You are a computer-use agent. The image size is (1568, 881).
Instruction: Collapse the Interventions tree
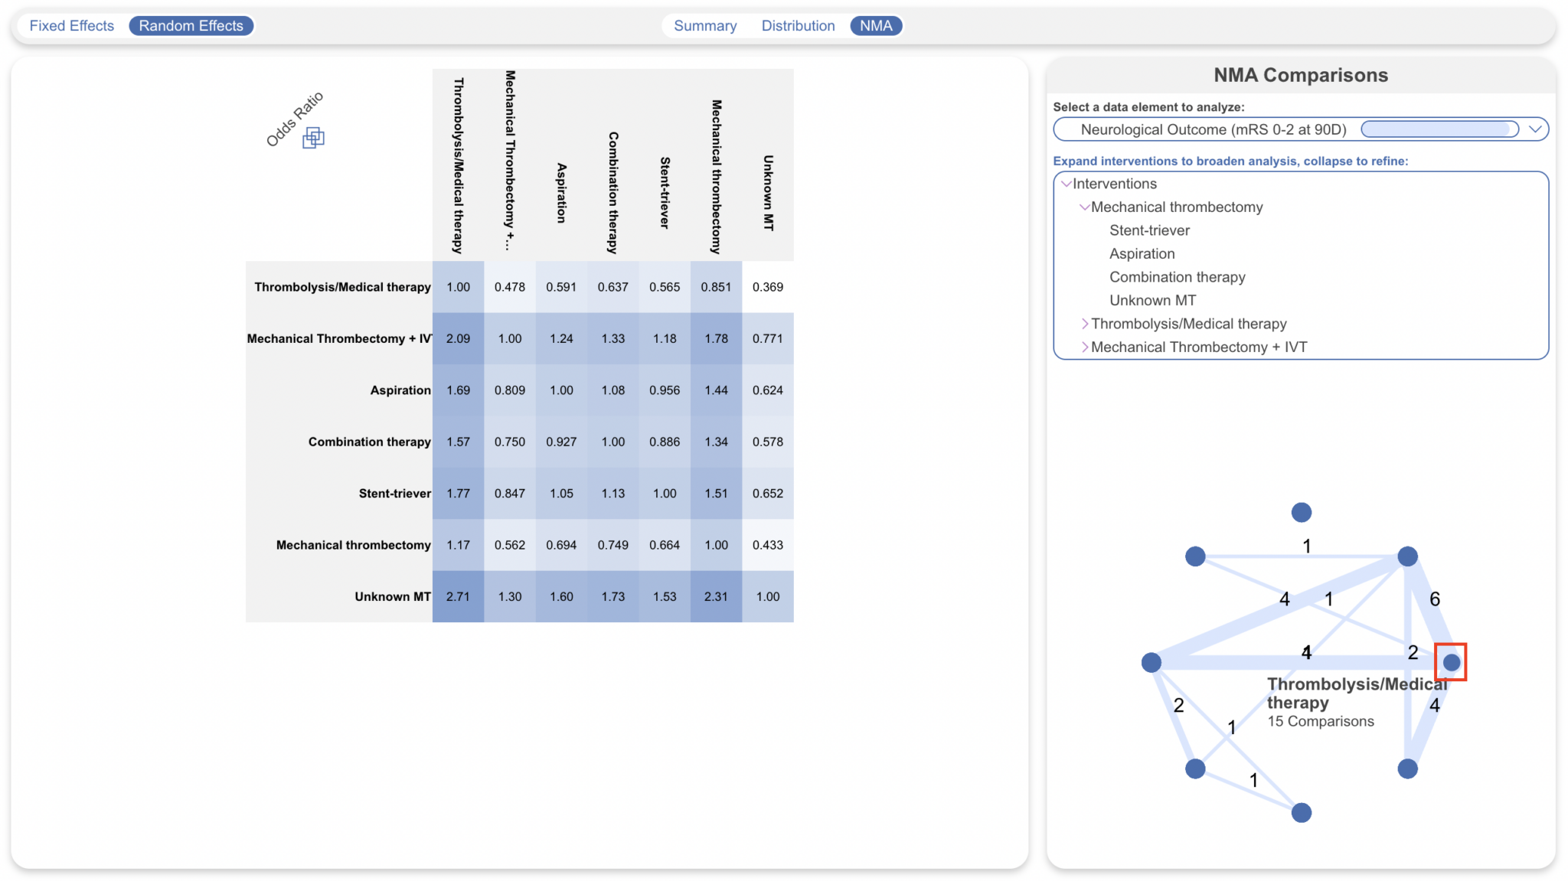click(1066, 184)
